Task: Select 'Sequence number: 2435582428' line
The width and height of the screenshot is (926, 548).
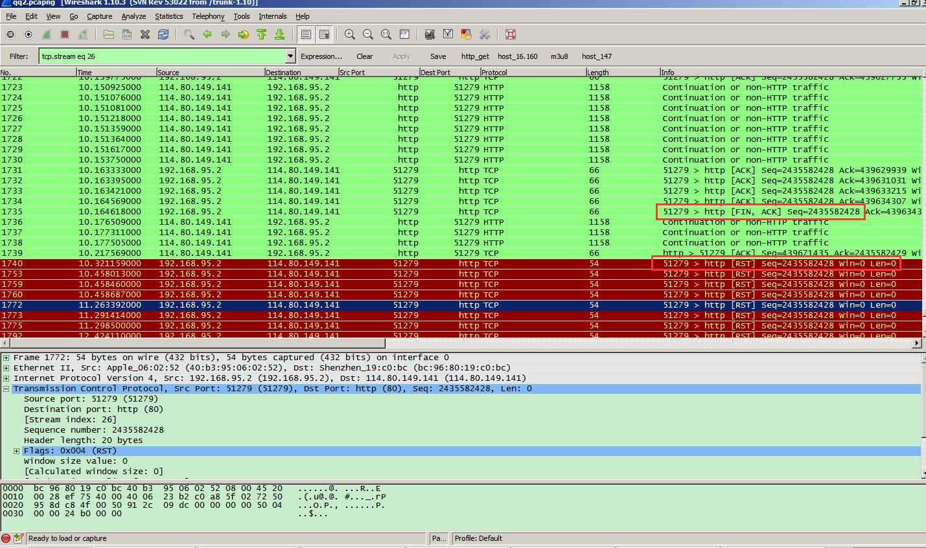Action: pyautogui.click(x=94, y=430)
